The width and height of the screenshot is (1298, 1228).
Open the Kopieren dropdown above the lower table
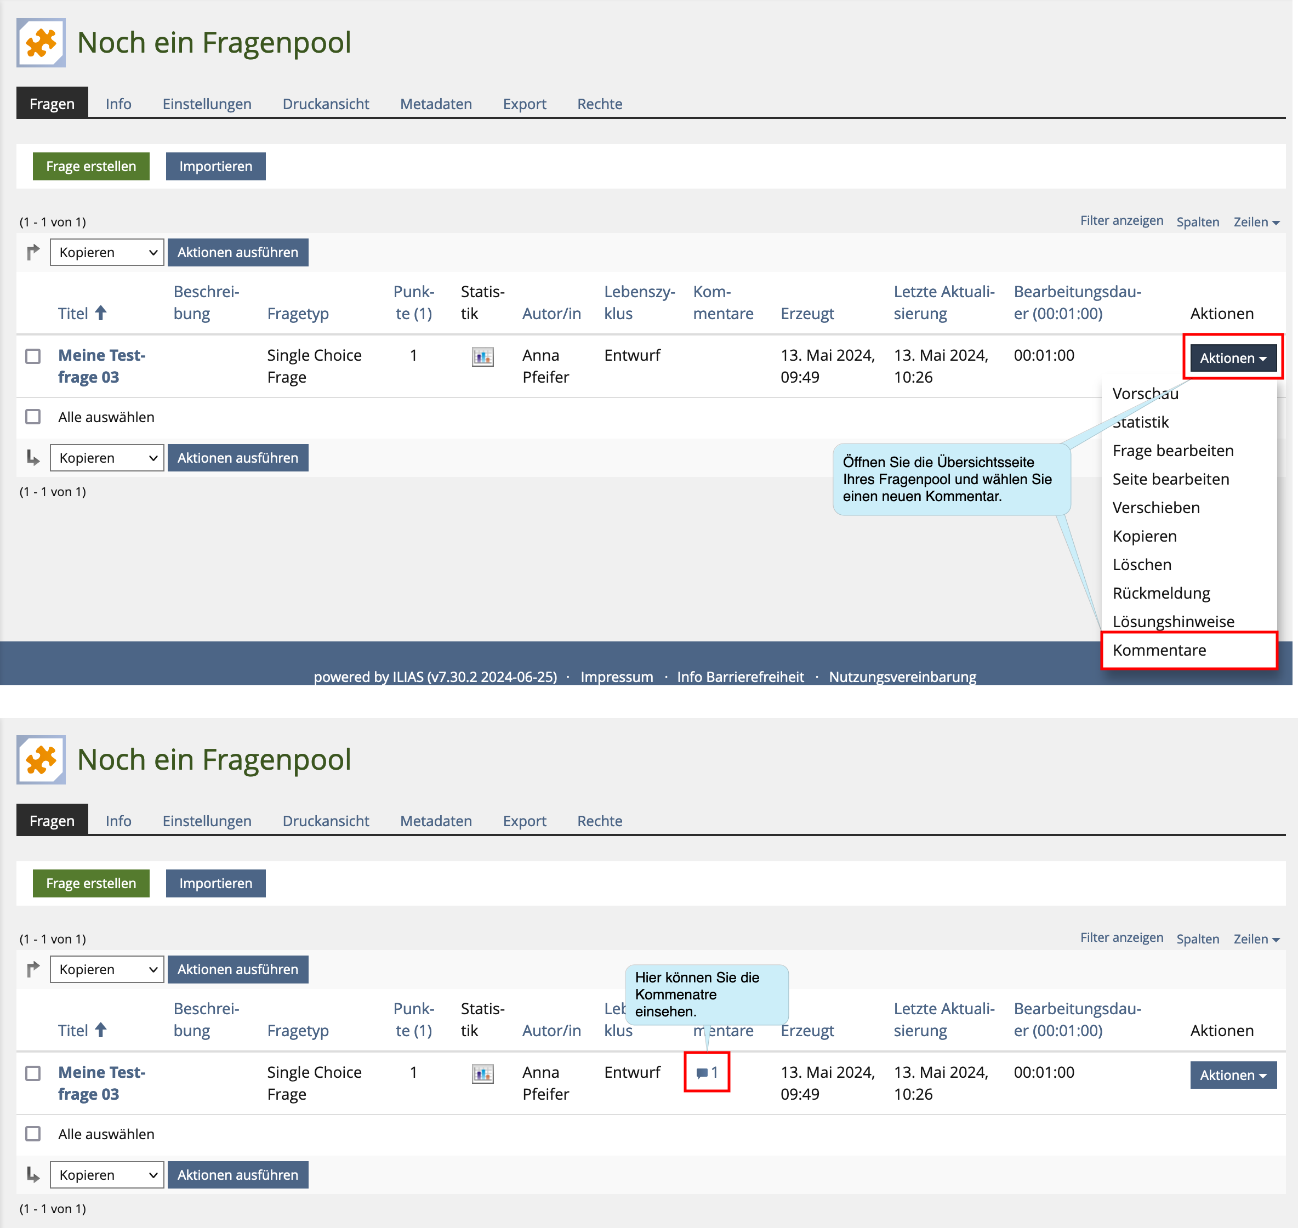(x=107, y=969)
